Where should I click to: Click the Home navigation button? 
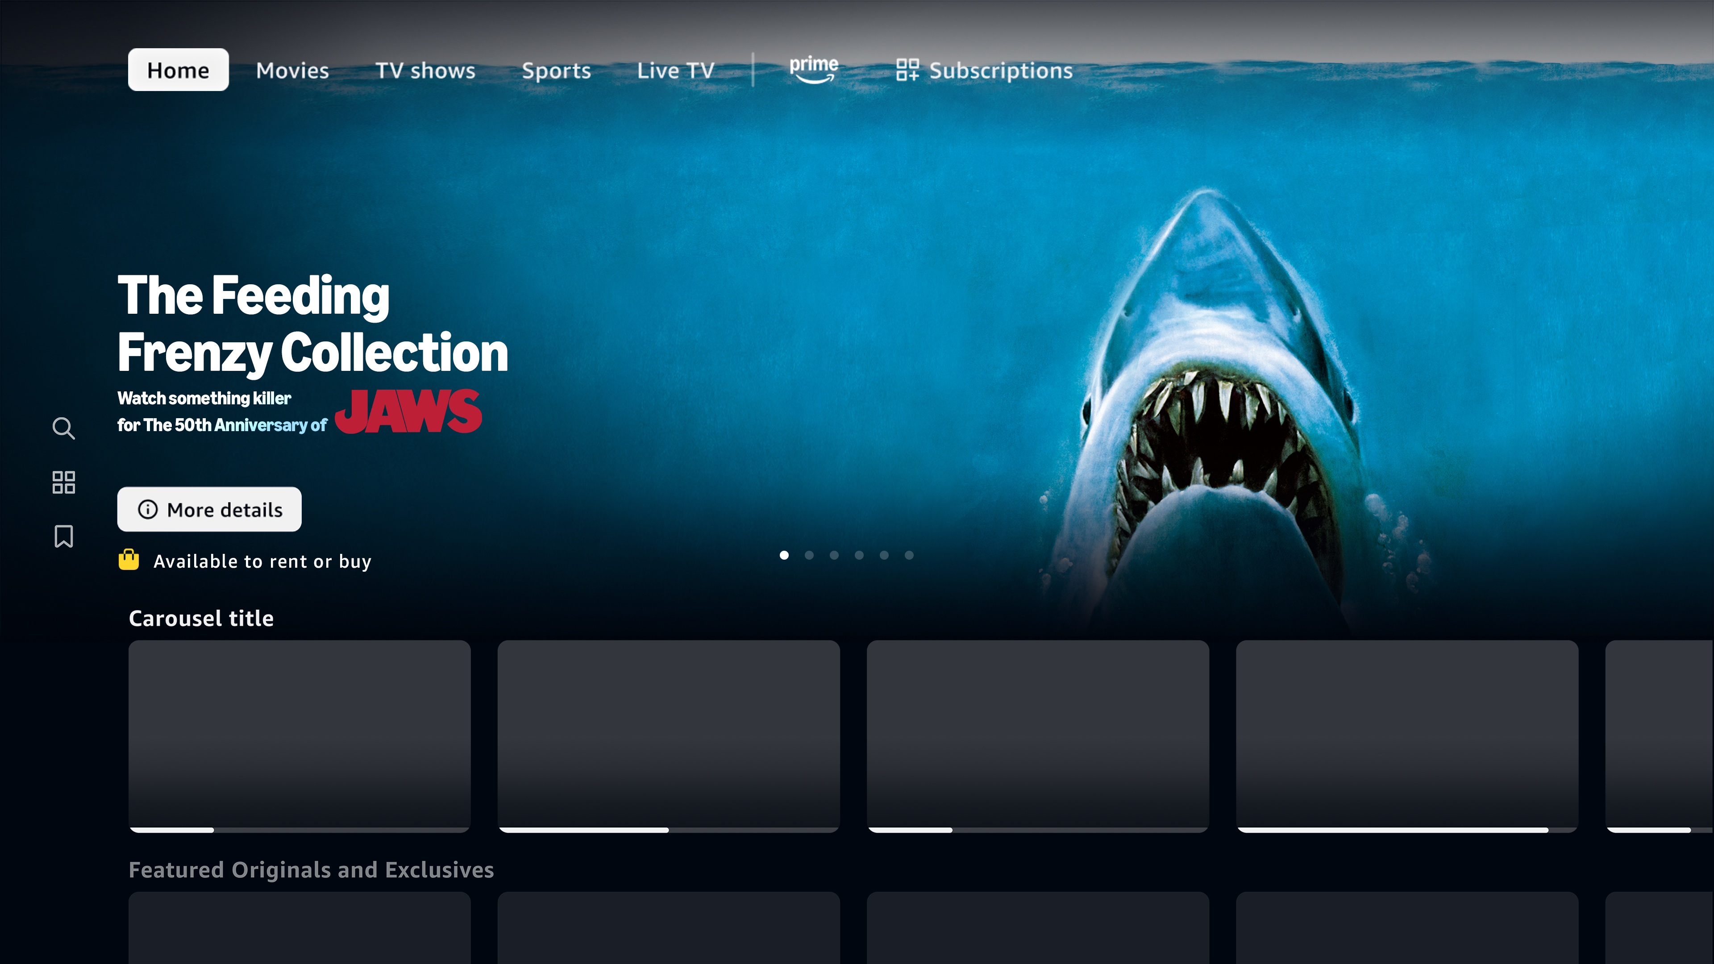point(178,70)
